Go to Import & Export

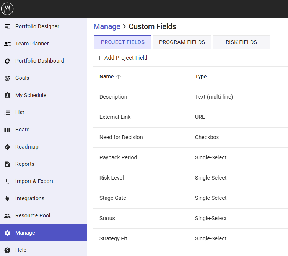click(44, 181)
